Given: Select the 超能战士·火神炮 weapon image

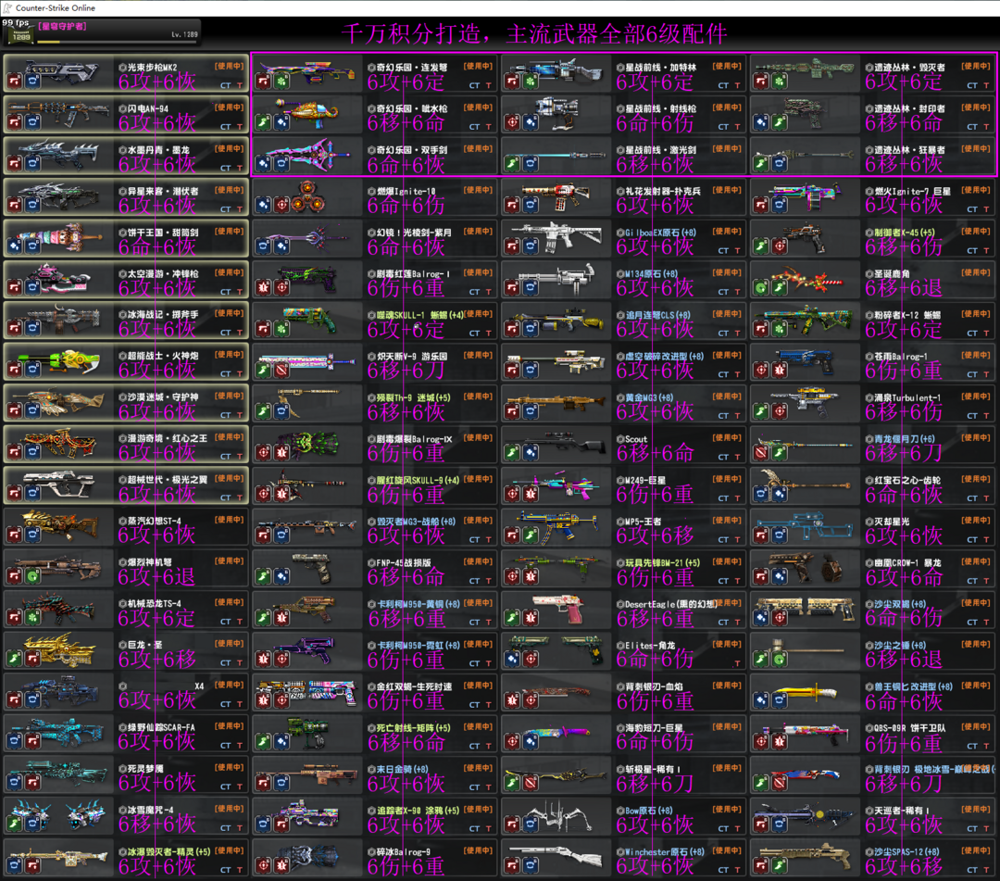Looking at the screenshot, I should point(58,361).
